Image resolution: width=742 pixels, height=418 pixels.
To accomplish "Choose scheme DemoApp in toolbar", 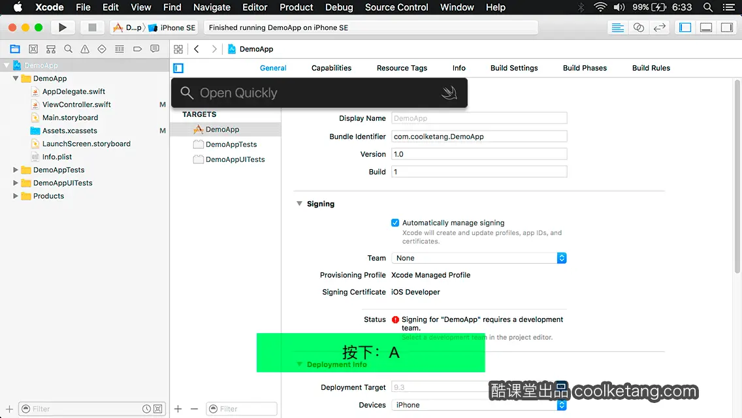I will coord(127,27).
